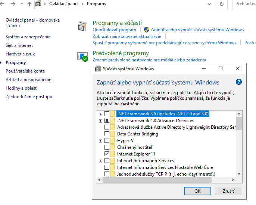Click Odinštalovať program link
The width and height of the screenshot is (256, 205).
point(114,30)
